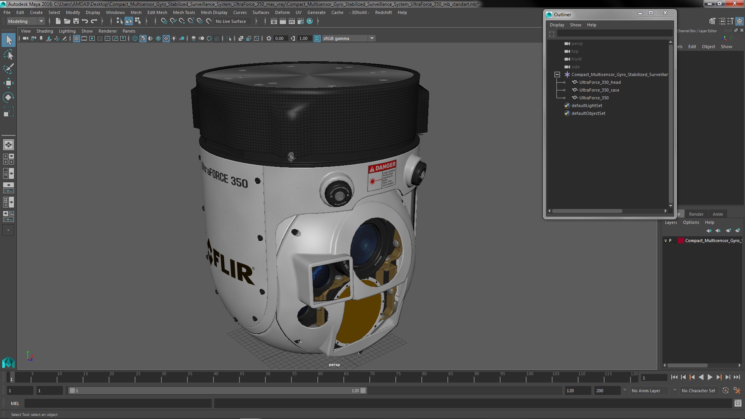Toggle smooth shade all cube icon
The height and width of the screenshot is (419, 745).
point(143,38)
